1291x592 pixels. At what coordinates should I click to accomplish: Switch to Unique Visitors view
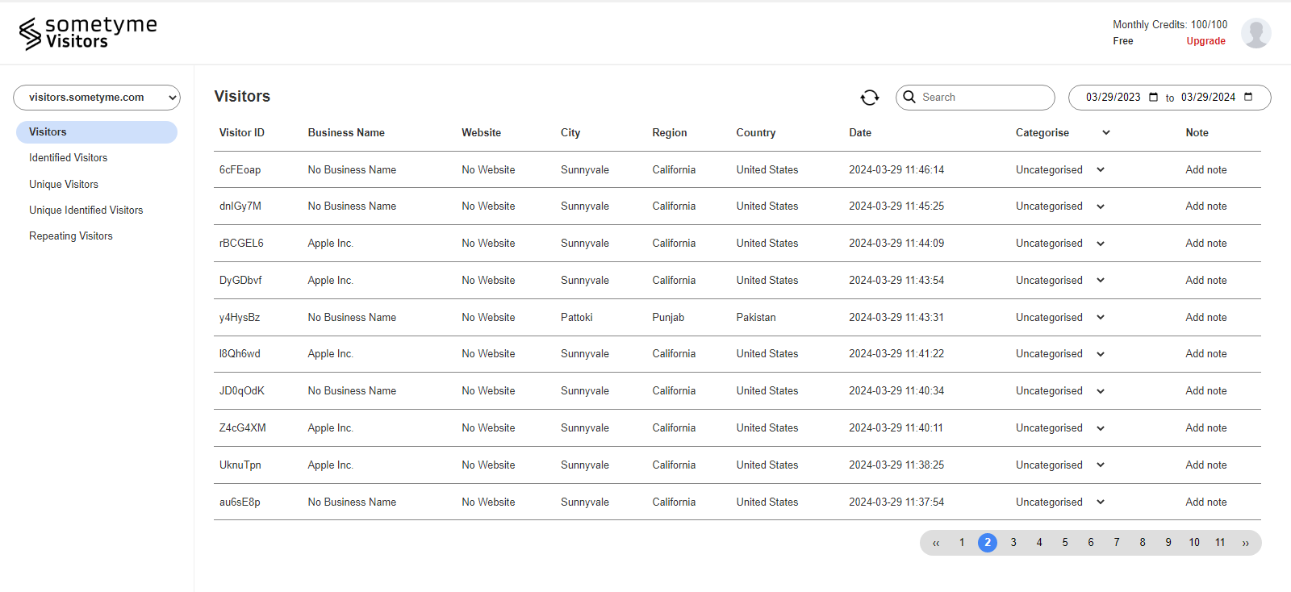pyautogui.click(x=64, y=185)
